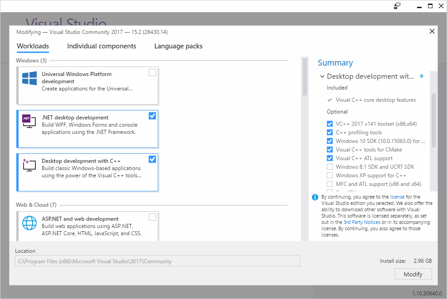Uncheck VC++ 2017 v141 toolset option
Image resolution: width=447 pixels, height=299 pixels.
[x=330, y=124]
